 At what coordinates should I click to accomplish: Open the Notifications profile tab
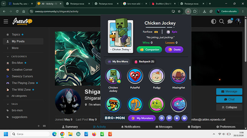click(x=131, y=127)
